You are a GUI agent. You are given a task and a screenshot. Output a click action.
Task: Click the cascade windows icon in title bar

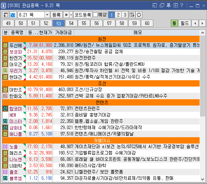[x=162, y=5]
